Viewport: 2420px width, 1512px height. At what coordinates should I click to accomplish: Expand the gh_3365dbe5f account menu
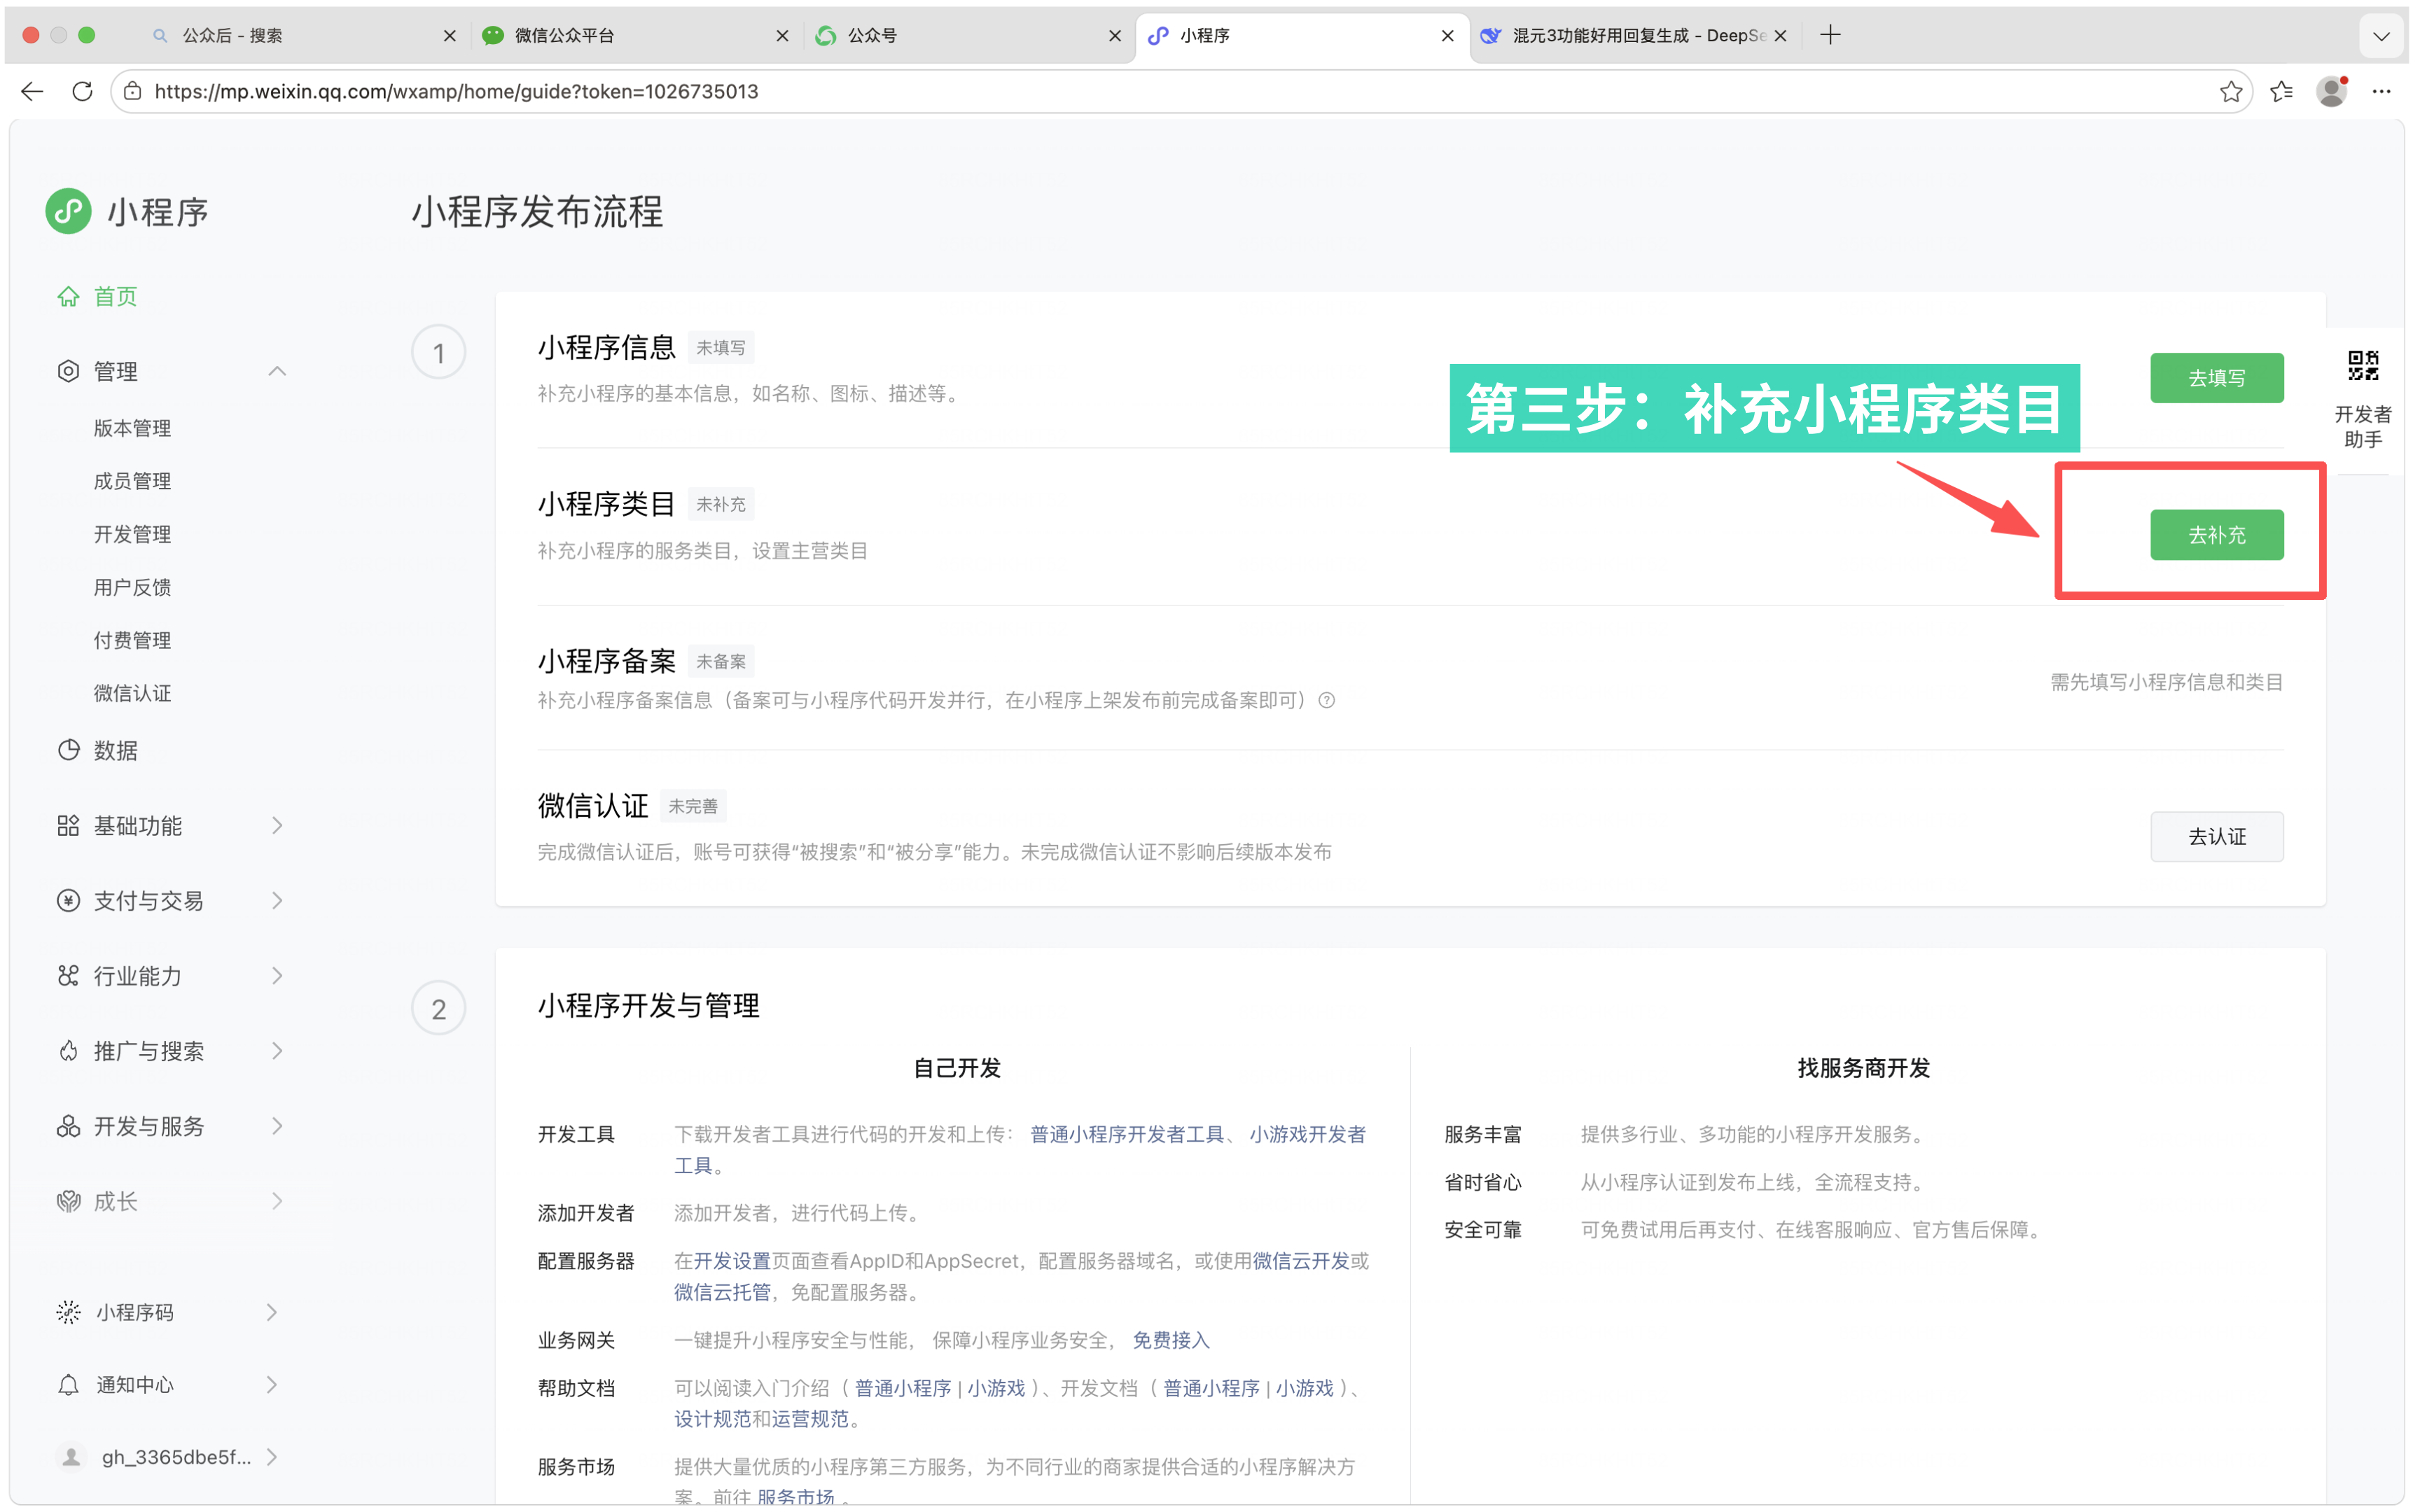point(272,1457)
